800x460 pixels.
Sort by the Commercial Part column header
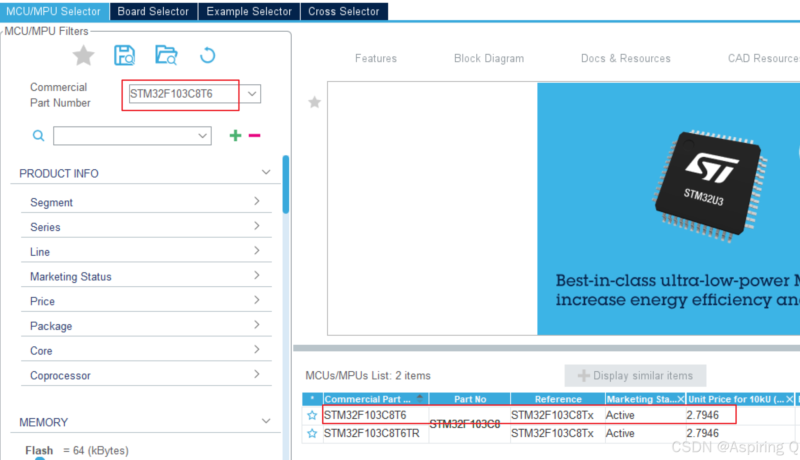(376, 399)
